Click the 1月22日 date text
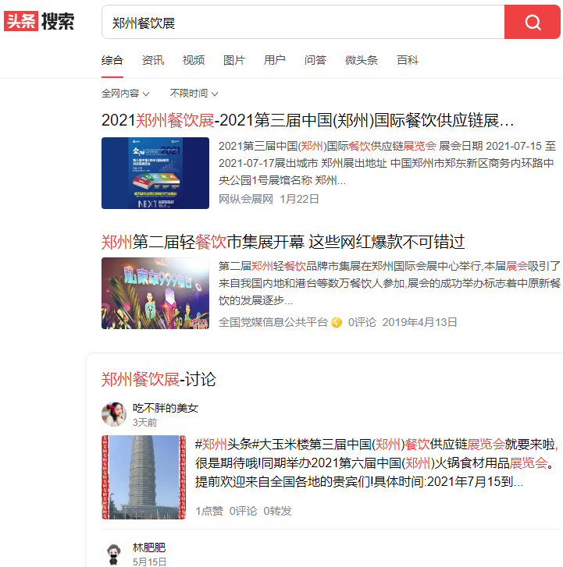The width and height of the screenshot is (563, 567). pyautogui.click(x=299, y=199)
